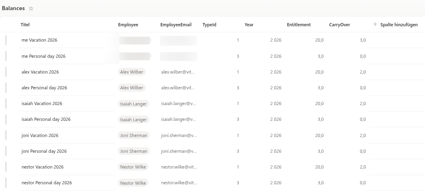The width and height of the screenshot is (425, 194).
Task: Favorite the Balances list with the star icon
Action: pos(31,8)
